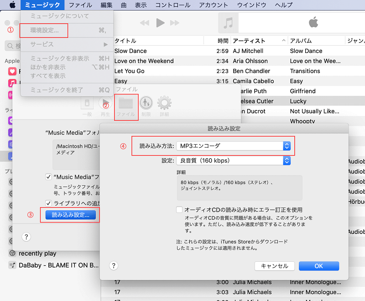Image resolution: width=365 pixels, height=301 pixels.
Task: Click the music note artwork placeholder
Action: 228,23
